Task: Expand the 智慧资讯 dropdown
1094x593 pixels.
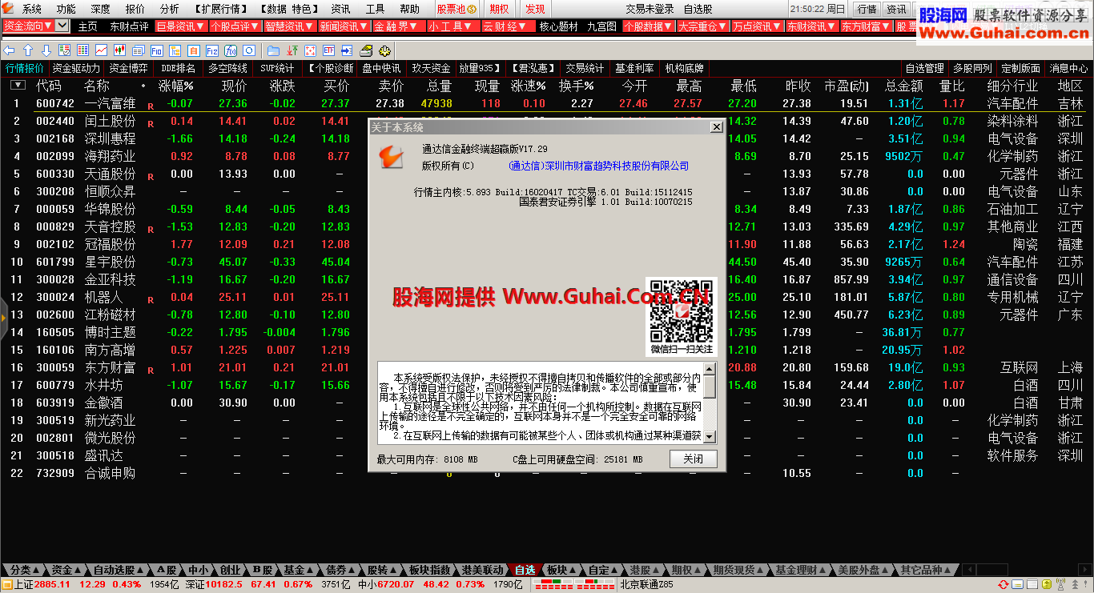Action: pyautogui.click(x=289, y=26)
